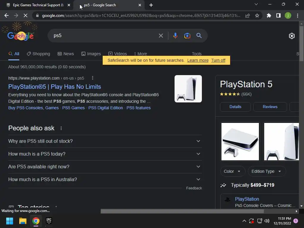Bookmark this page with the star icon
Image resolution: width=304 pixels, height=228 pixels.
point(257,15)
